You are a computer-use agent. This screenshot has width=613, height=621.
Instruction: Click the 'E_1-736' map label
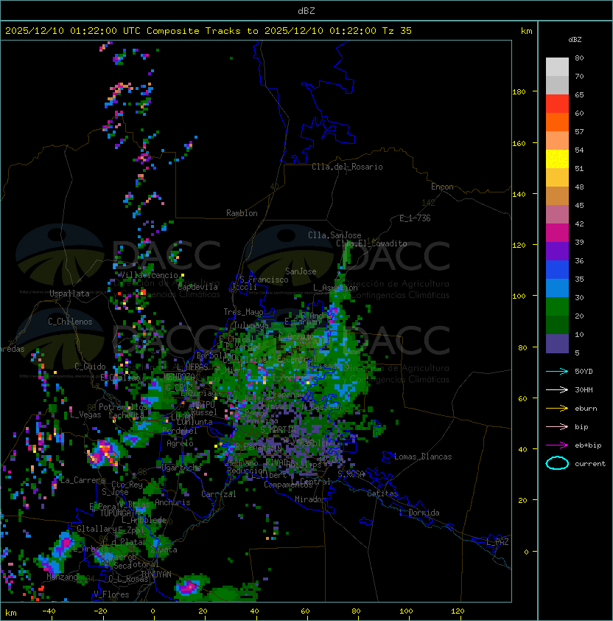pos(415,218)
